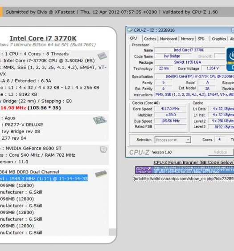This screenshot has width=234, height=251.
Task: Click the CPU-Z title bar icon
Action: click(130, 30)
